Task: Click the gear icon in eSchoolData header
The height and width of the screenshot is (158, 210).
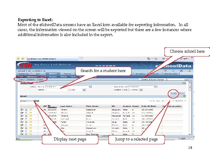Action: pyautogui.click(x=173, y=71)
